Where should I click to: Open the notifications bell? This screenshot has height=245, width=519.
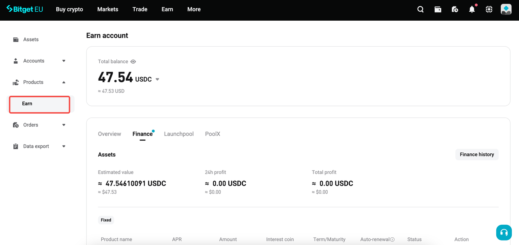[x=472, y=9]
